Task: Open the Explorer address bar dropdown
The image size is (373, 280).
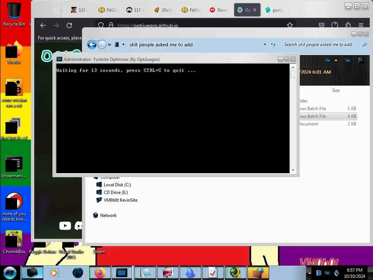Action: pos(265,44)
